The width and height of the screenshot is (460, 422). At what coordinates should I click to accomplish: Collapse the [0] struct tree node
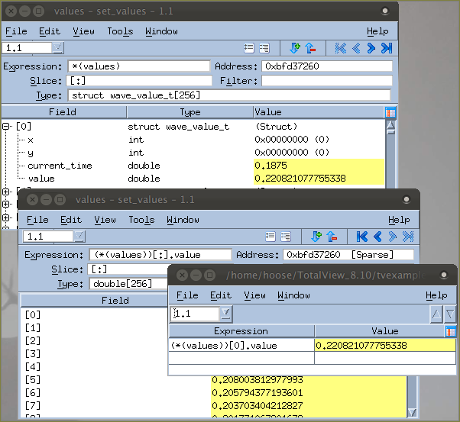point(7,127)
